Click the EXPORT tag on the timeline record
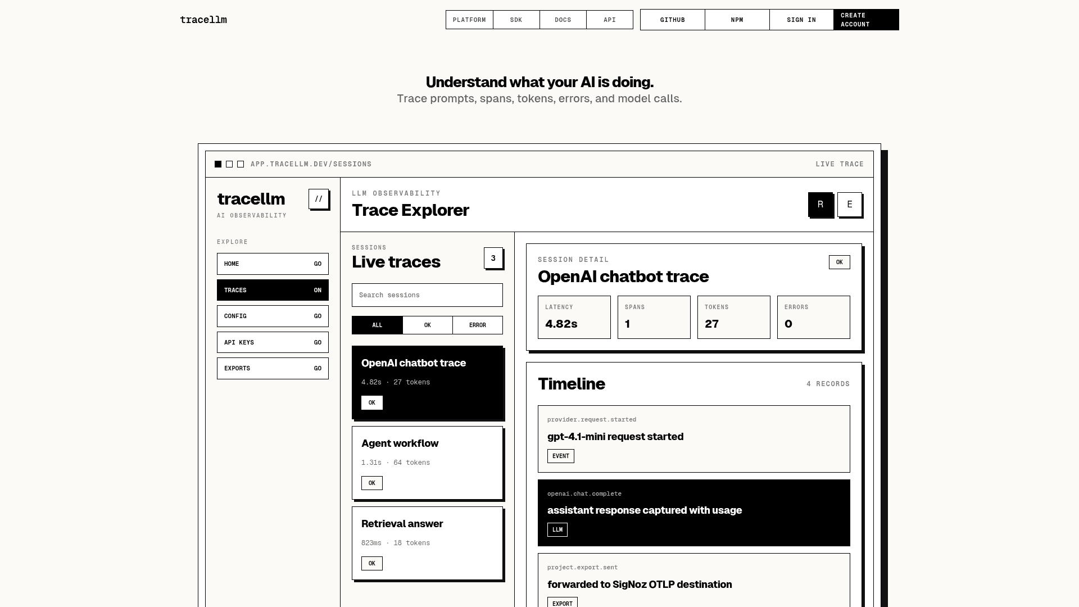This screenshot has height=607, width=1079. pos(563,603)
